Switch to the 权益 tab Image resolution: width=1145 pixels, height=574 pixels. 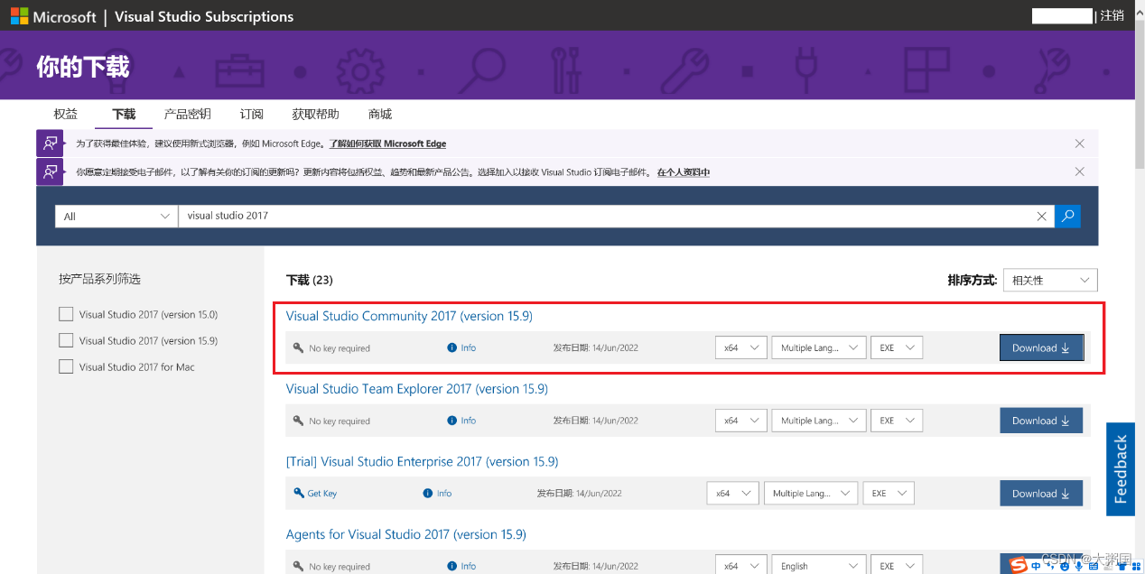coord(65,114)
